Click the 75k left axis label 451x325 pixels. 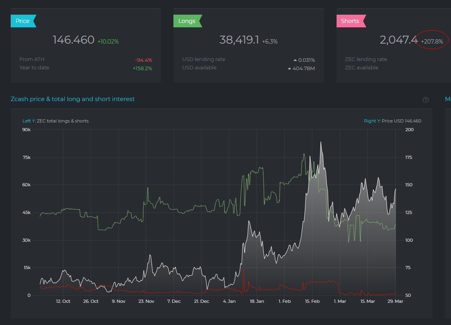click(27, 157)
